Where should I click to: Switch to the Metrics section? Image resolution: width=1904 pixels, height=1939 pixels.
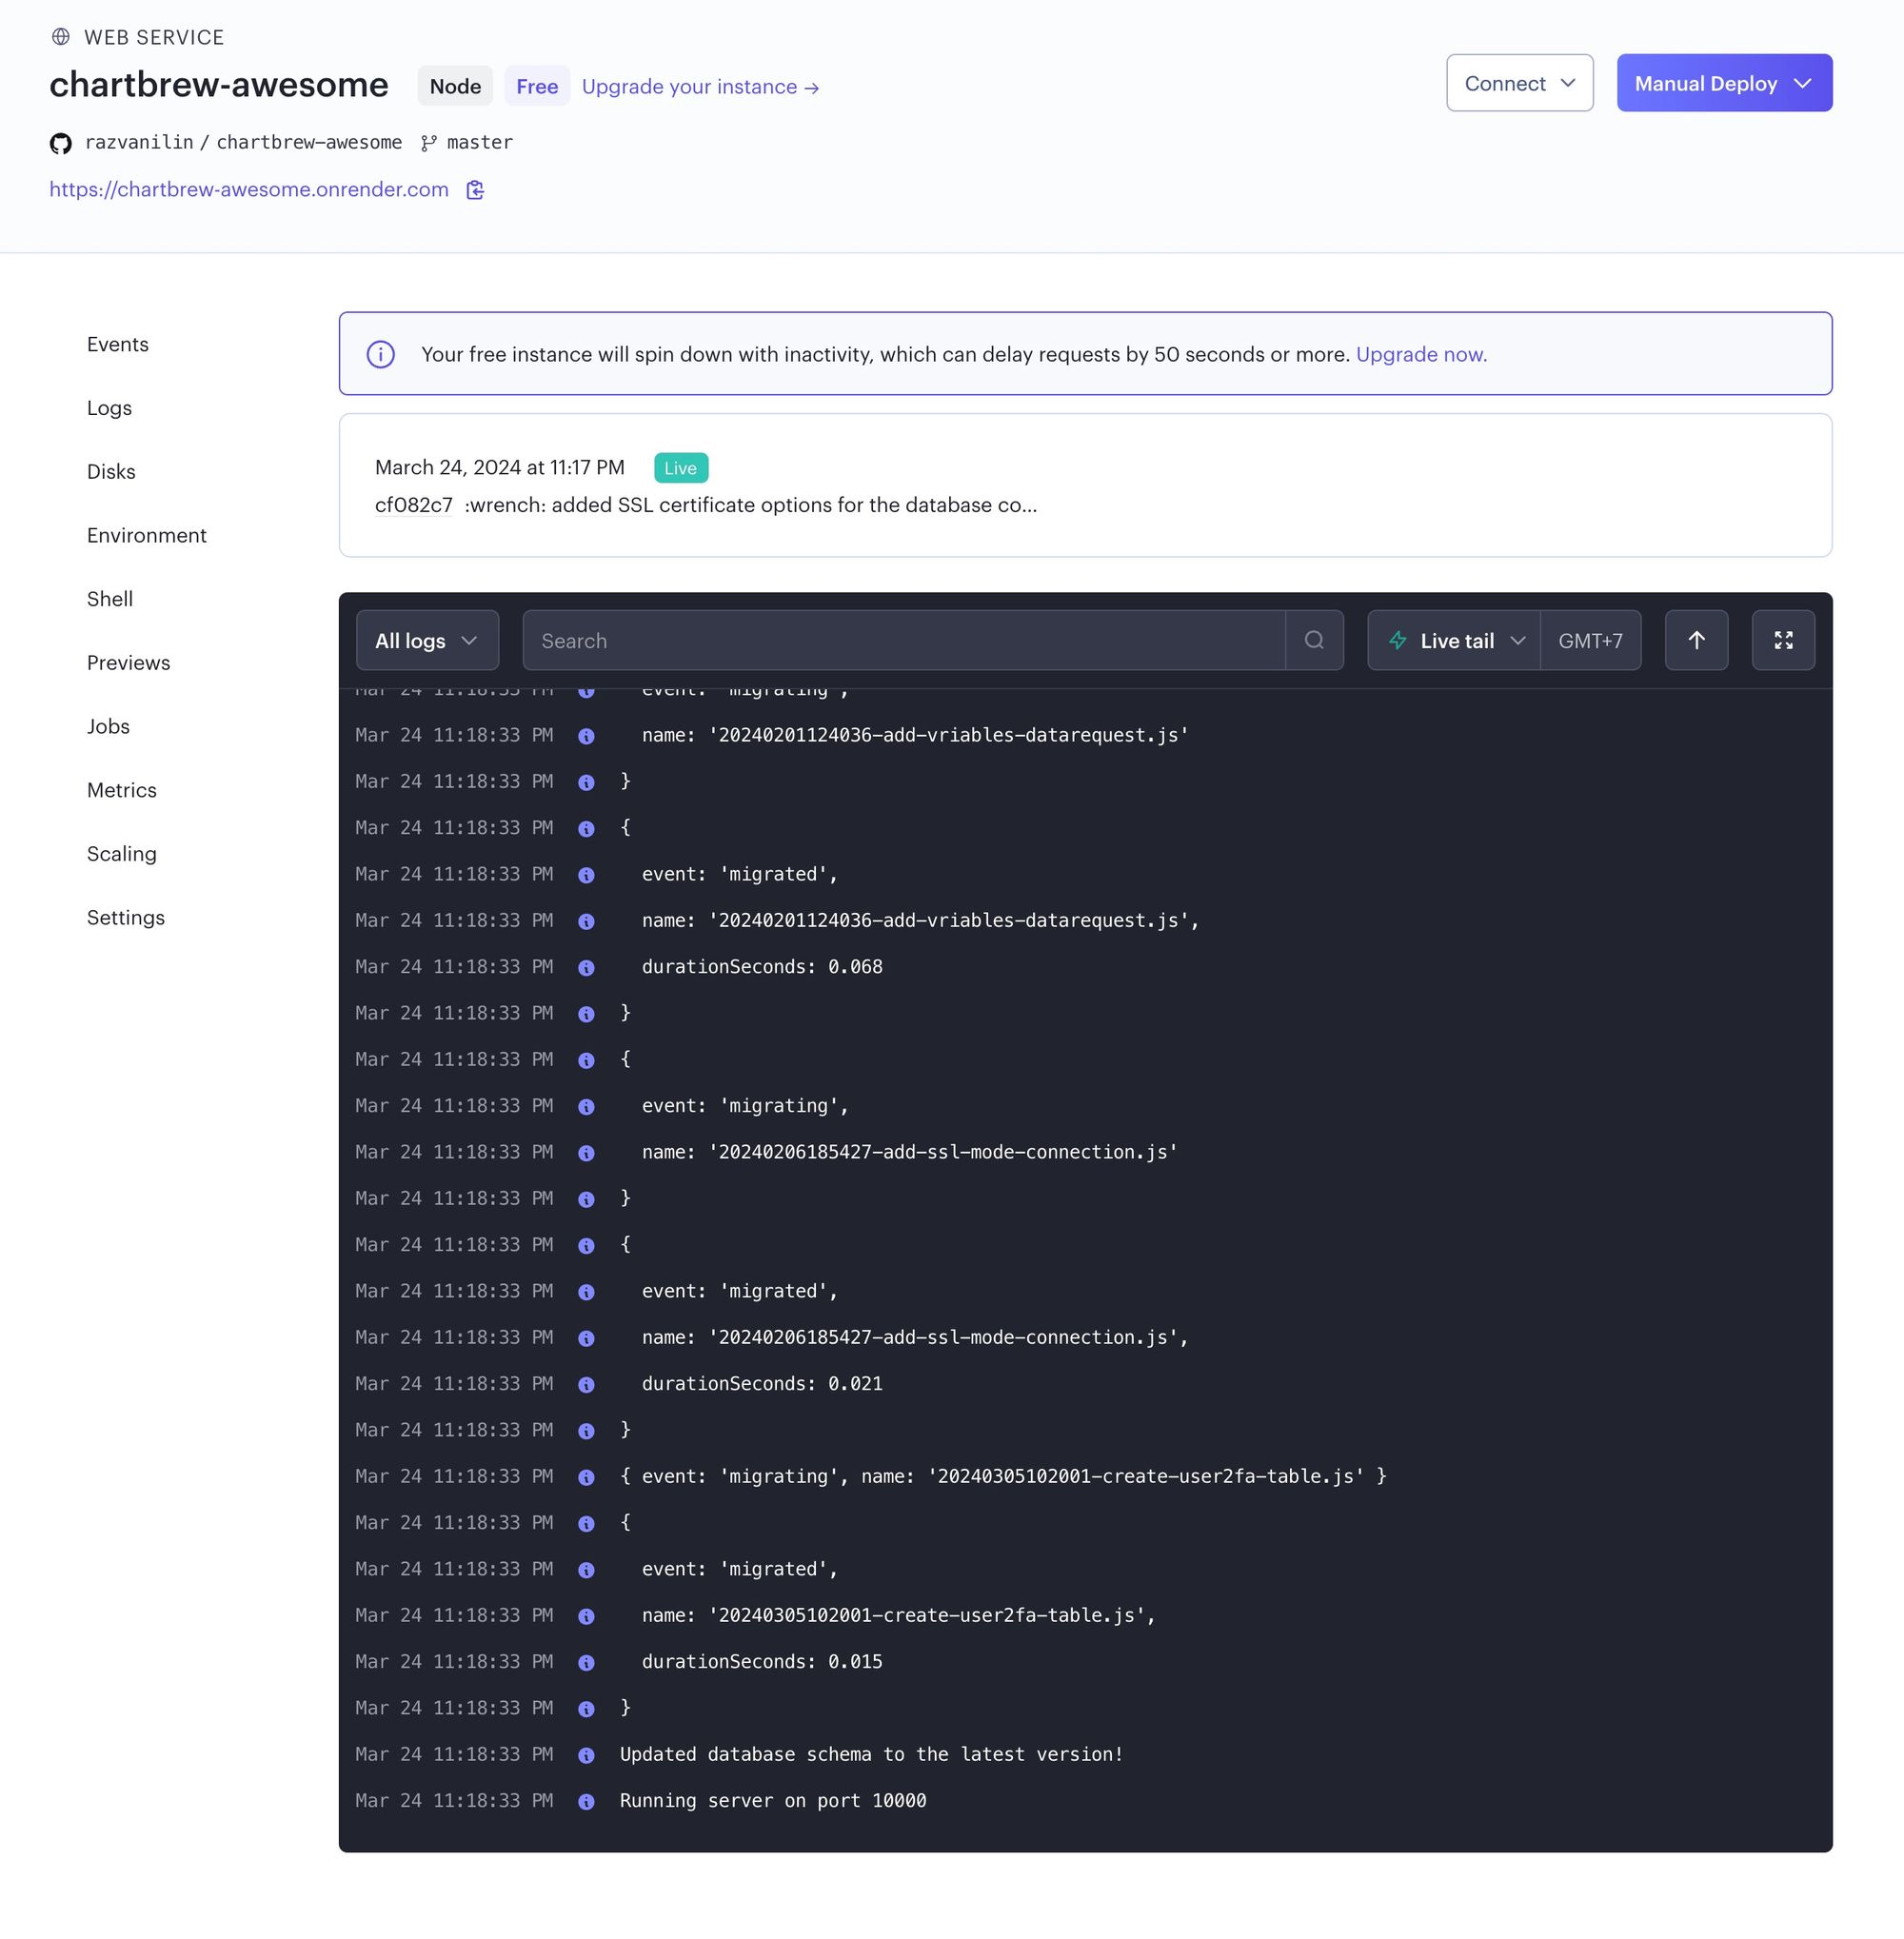[x=121, y=790]
